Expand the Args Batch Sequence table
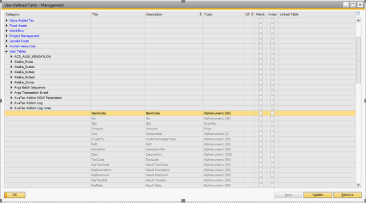This screenshot has width=366, height=203. coord(11,87)
